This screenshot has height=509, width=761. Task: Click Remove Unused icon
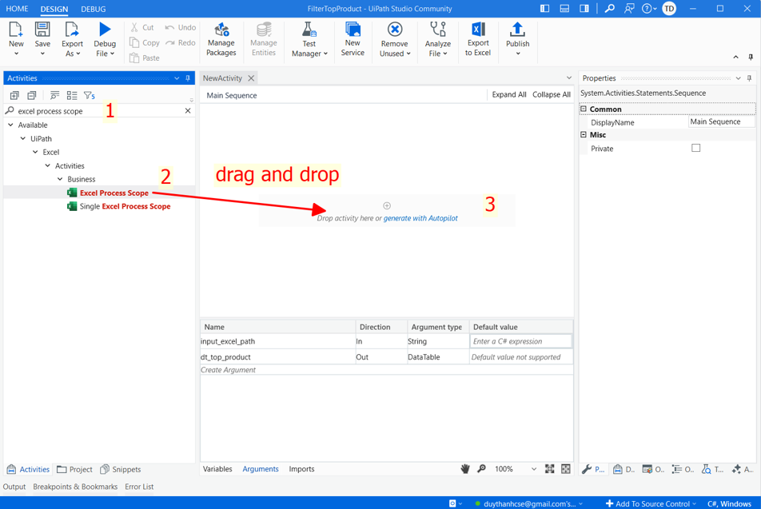coord(395,30)
